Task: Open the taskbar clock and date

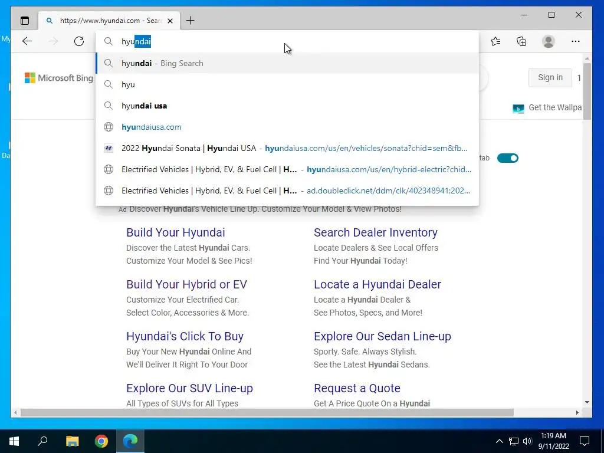Action: coord(553,441)
